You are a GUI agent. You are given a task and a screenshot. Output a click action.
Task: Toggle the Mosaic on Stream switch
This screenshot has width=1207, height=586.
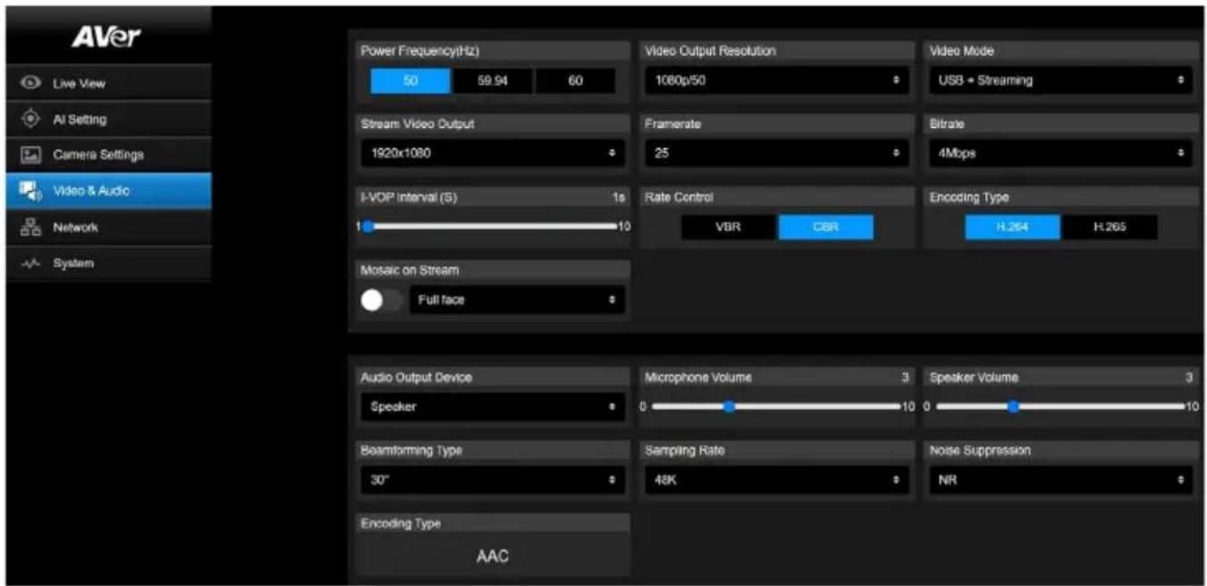pos(380,301)
